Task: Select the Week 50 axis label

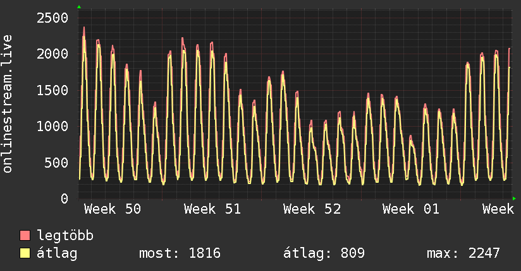Action: tap(113, 209)
